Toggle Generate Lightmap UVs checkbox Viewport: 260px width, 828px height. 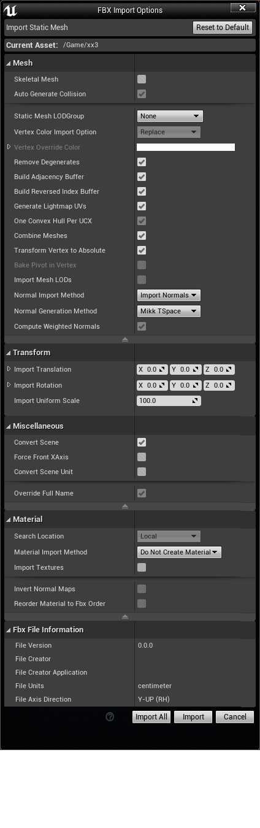tap(142, 206)
